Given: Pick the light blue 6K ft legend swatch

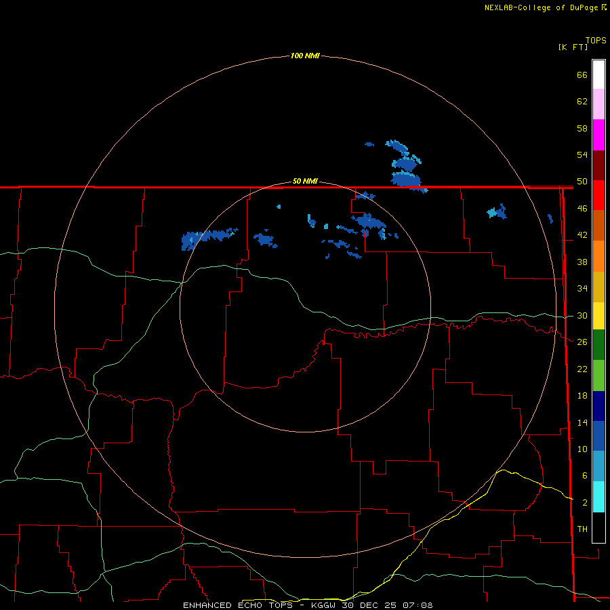Looking at the screenshot, I should tap(598, 466).
